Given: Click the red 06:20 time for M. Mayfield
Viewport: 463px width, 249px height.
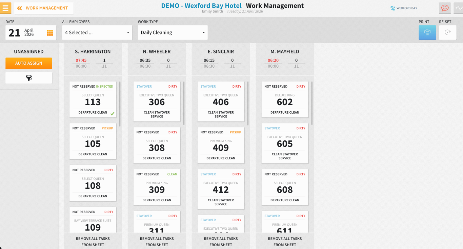Looking at the screenshot, I should (273, 60).
